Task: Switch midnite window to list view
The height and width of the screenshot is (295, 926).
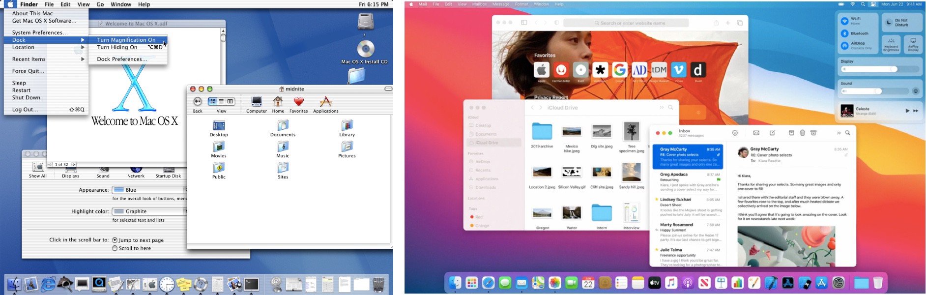Action: 222,102
